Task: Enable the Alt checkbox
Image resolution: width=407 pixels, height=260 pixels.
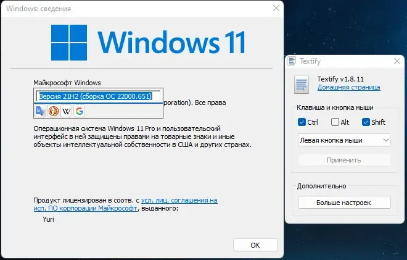Action: pos(335,122)
